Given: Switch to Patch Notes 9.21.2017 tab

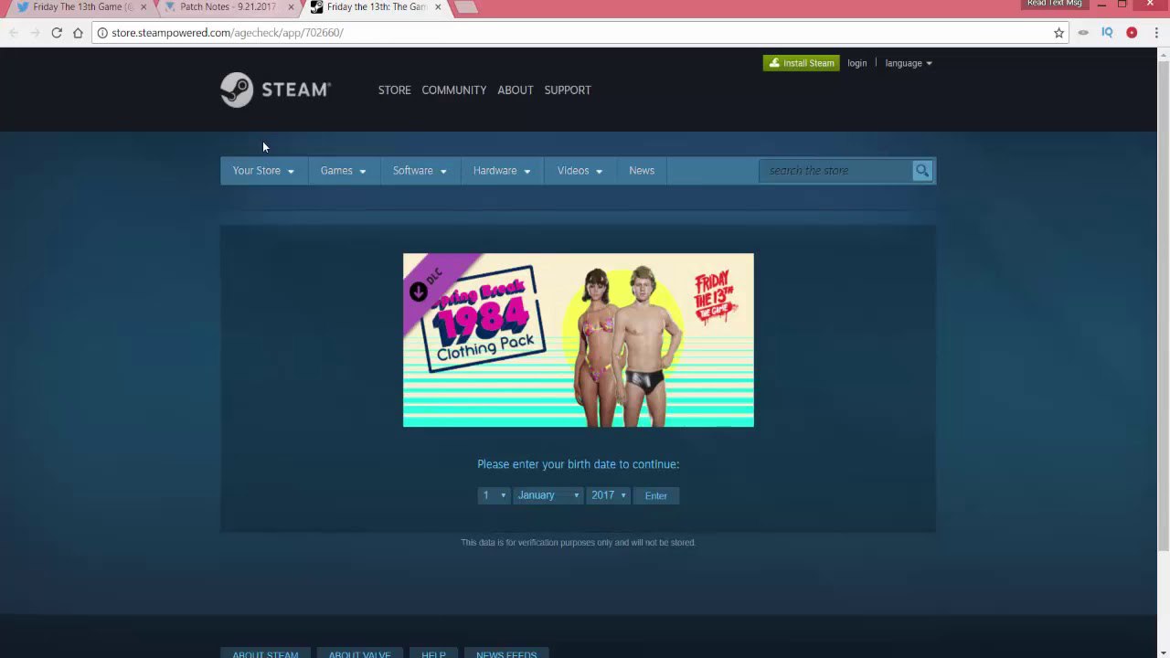Looking at the screenshot, I should click(x=229, y=7).
